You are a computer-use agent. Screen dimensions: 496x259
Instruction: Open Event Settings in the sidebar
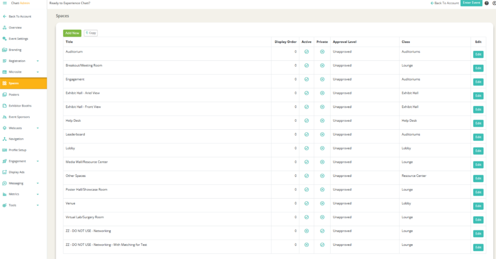[x=19, y=39]
